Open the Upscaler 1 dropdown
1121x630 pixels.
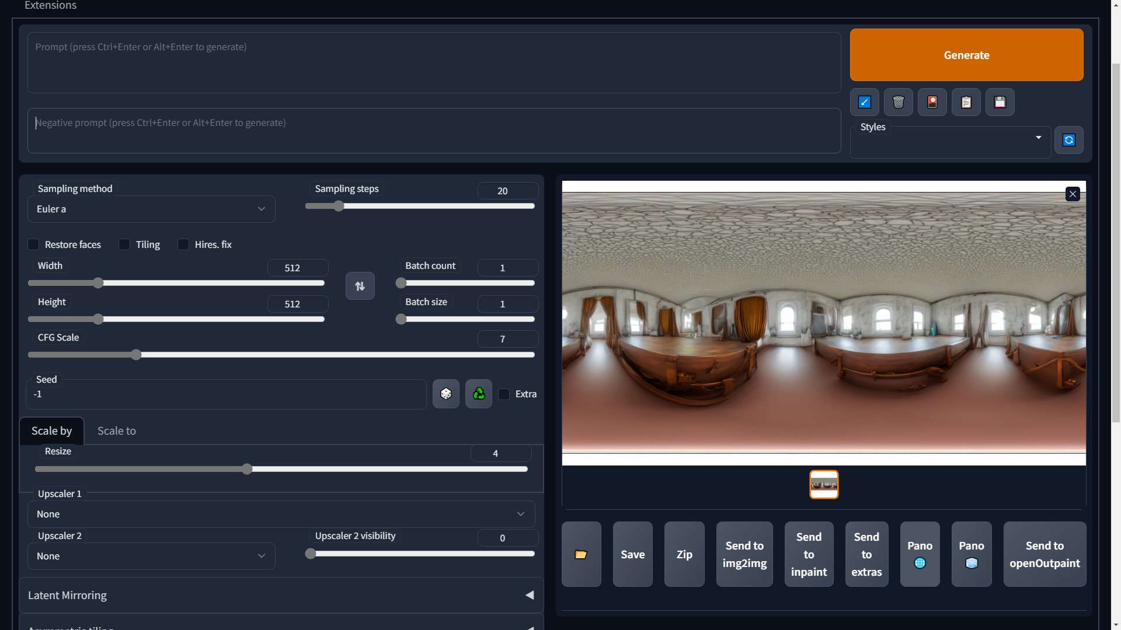click(281, 514)
